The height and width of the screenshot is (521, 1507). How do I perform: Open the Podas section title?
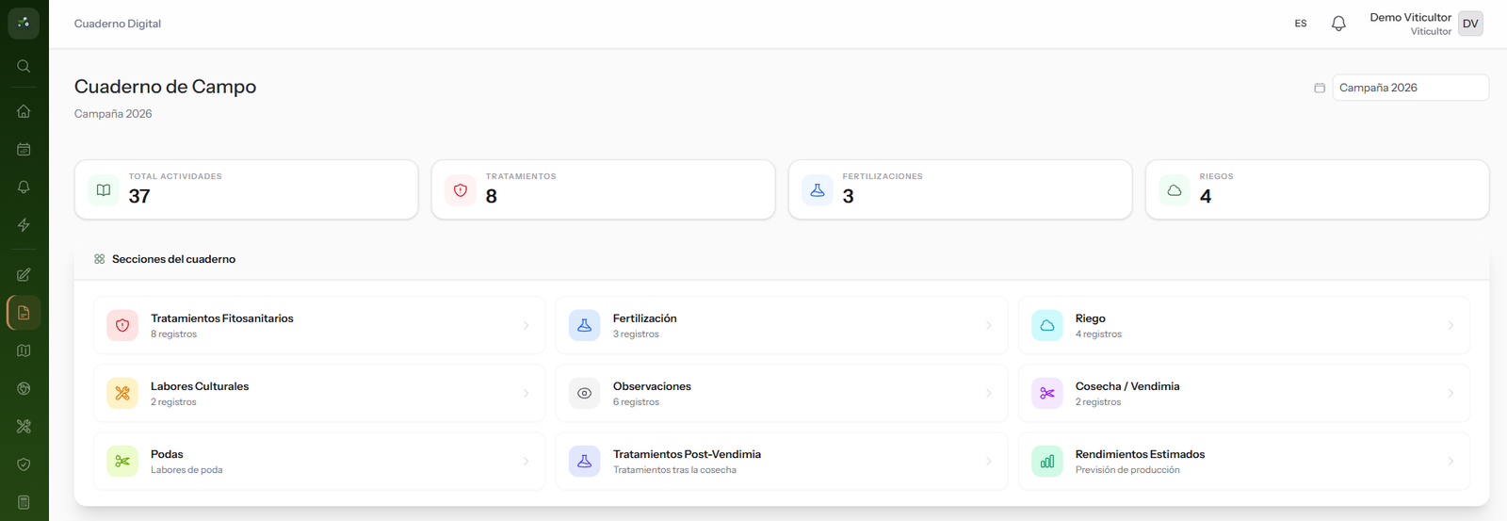(167, 454)
